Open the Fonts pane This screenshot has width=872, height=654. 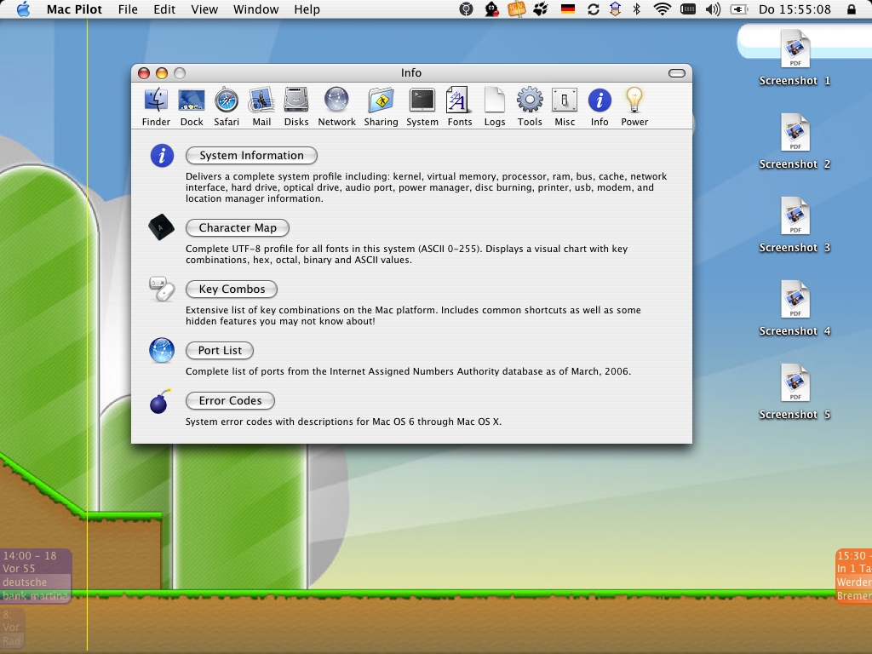pyautogui.click(x=459, y=106)
